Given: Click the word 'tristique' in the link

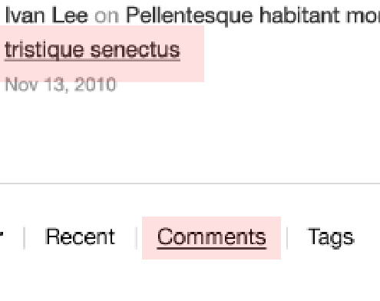Looking at the screenshot, I should point(45,51).
